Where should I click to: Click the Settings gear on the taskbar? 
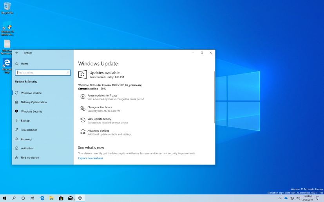[x=80, y=198]
